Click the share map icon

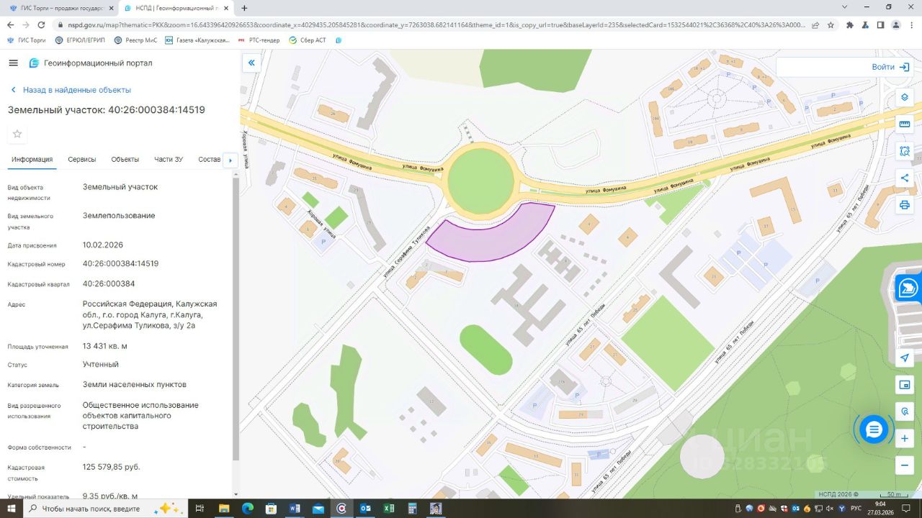905,178
